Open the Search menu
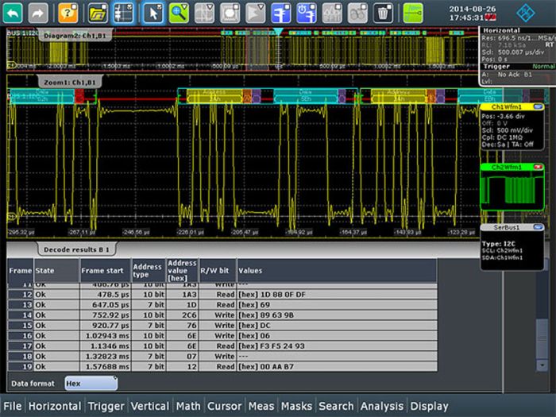Image resolution: width=556 pixels, height=417 pixels. tap(336, 406)
